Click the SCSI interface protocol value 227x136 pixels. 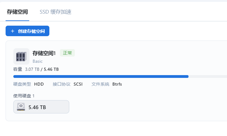tap(78, 84)
